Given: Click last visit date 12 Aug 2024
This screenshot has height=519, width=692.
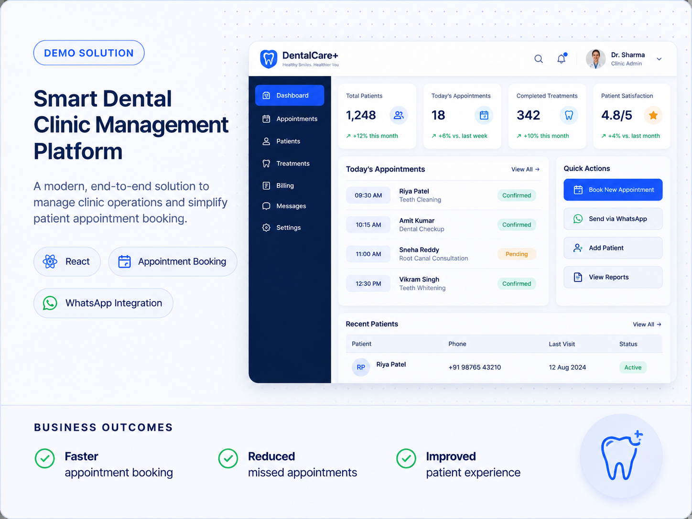Looking at the screenshot, I should click(x=567, y=368).
